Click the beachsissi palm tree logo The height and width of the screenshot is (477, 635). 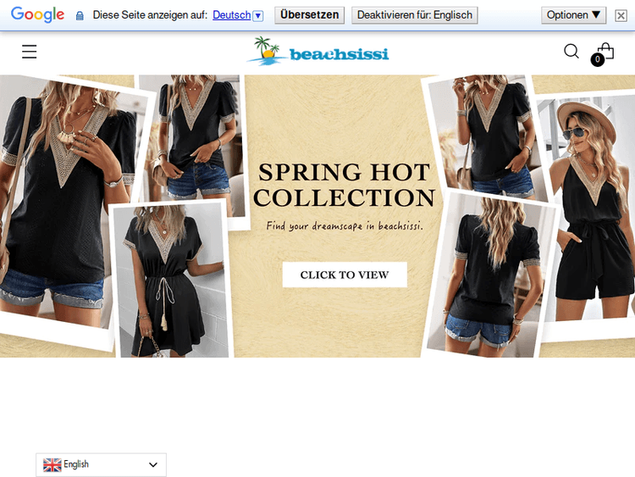[x=317, y=52]
